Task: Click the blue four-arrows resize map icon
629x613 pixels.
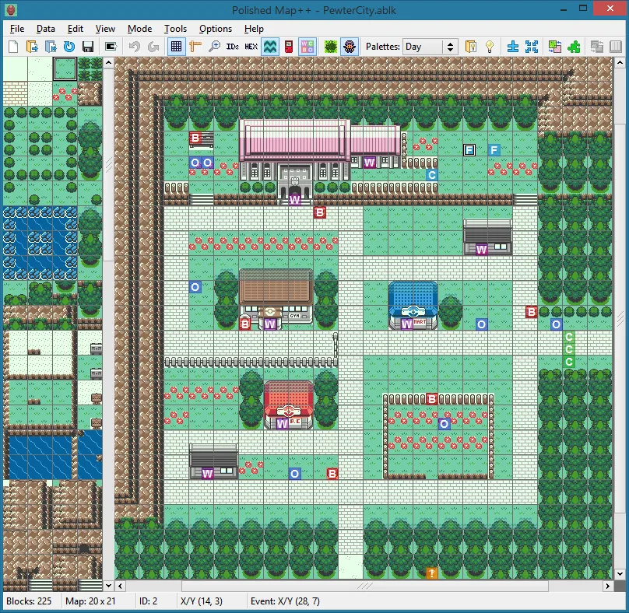Action: click(x=532, y=47)
